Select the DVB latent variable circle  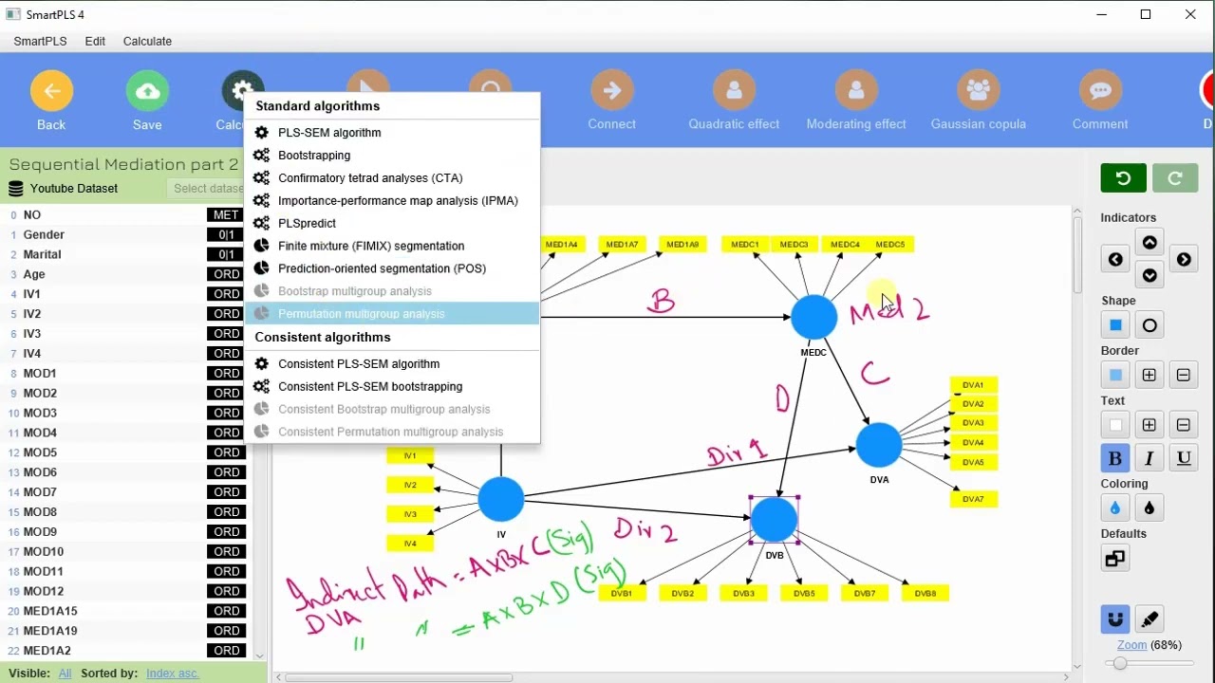tap(775, 520)
